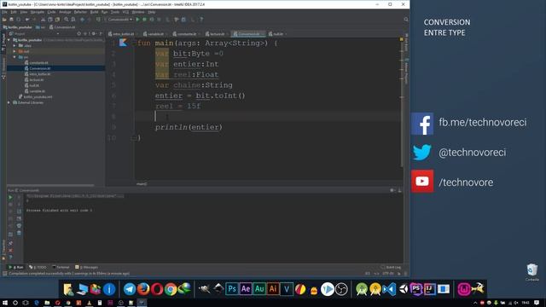This screenshot has height=307, width=546.
Task: Open Firefox from the dock
Action: [143, 289]
